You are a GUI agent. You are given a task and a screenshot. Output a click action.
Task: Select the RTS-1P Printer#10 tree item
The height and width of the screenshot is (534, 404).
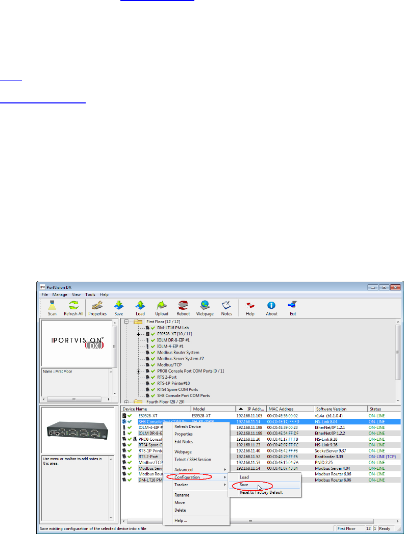pos(173,383)
